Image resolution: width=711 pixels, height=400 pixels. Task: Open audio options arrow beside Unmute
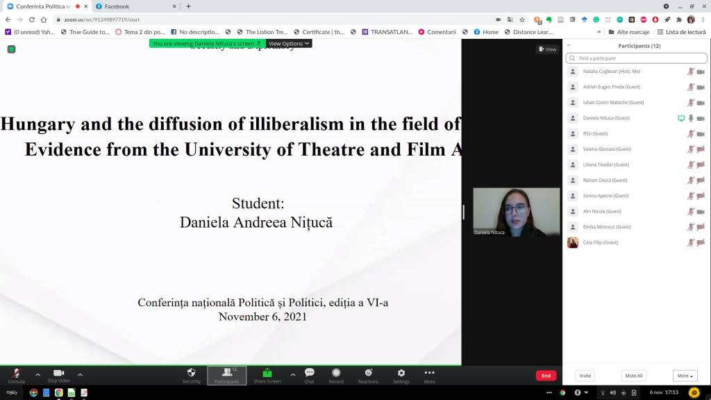point(37,374)
